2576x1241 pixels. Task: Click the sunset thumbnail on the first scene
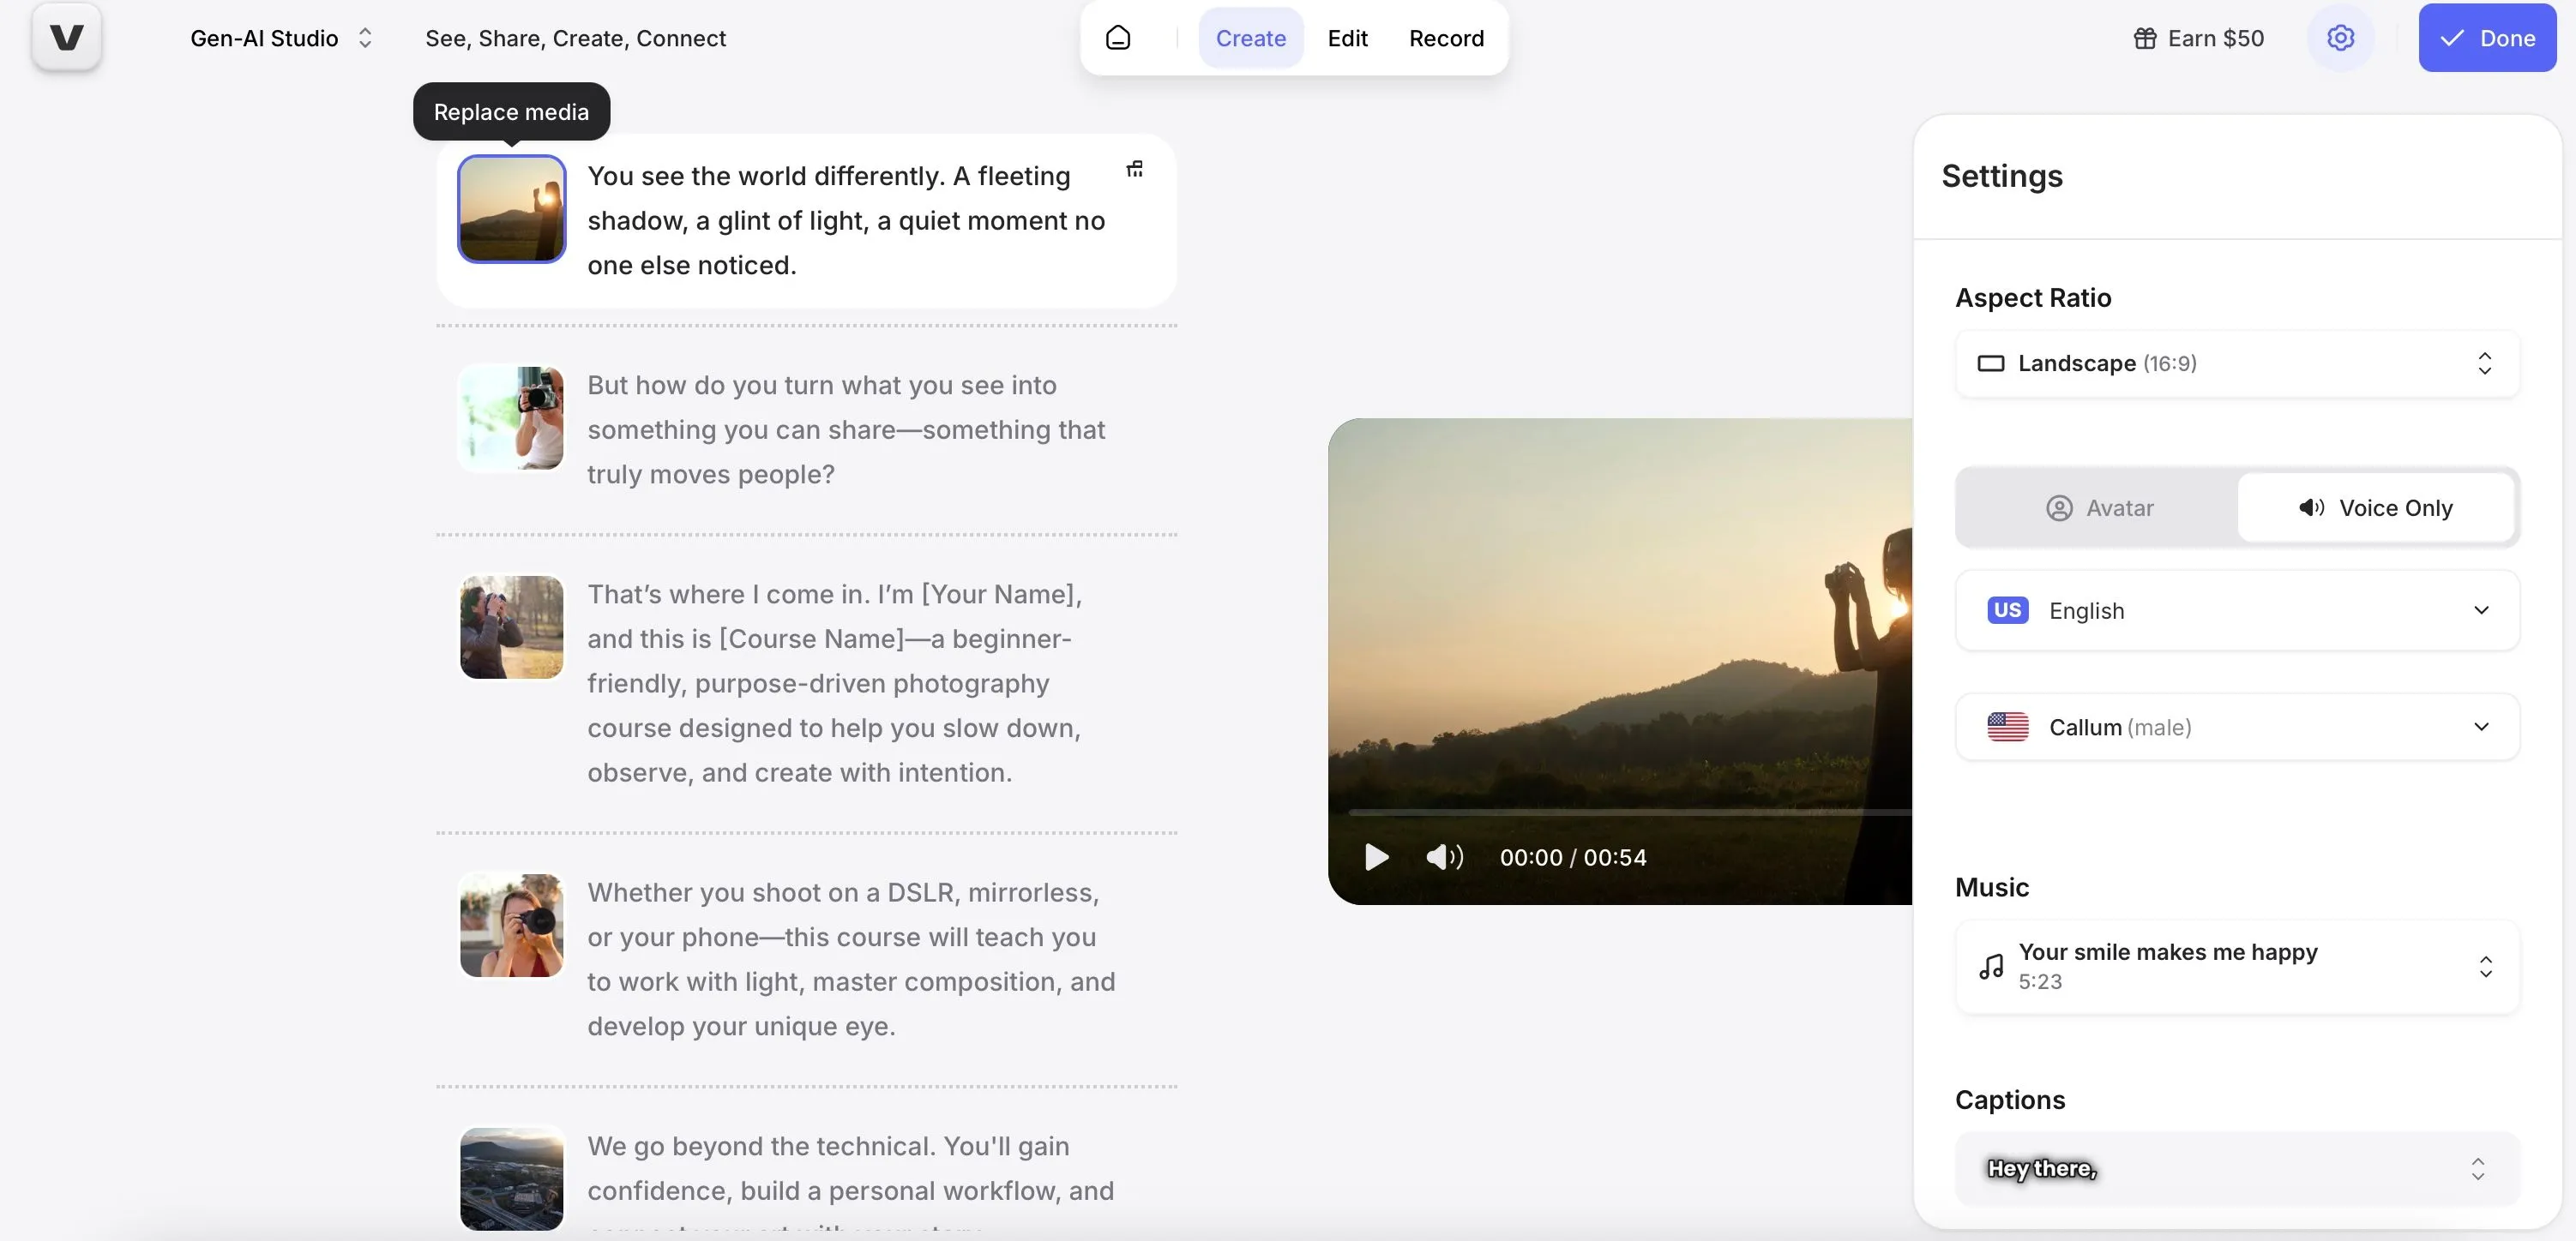pyautogui.click(x=511, y=209)
